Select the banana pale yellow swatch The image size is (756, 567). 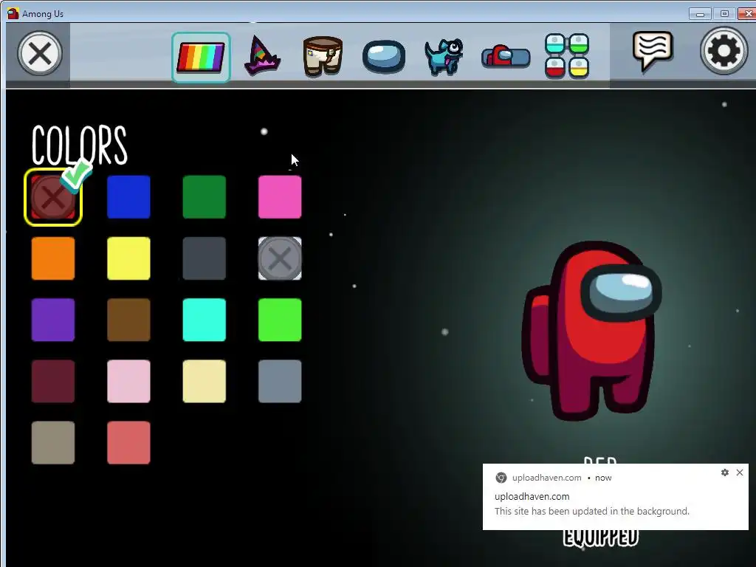(205, 382)
